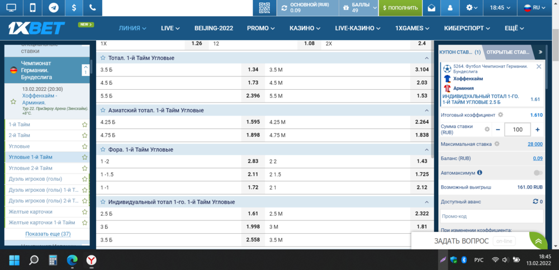Open Windows Start menu
Viewport: 559px width, 270px height.
[14, 261]
